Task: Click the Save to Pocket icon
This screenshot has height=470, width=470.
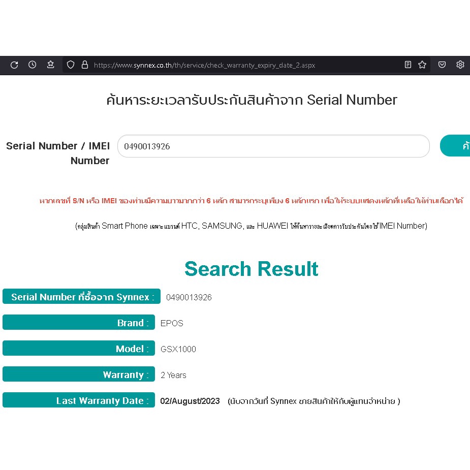Action: tap(442, 65)
